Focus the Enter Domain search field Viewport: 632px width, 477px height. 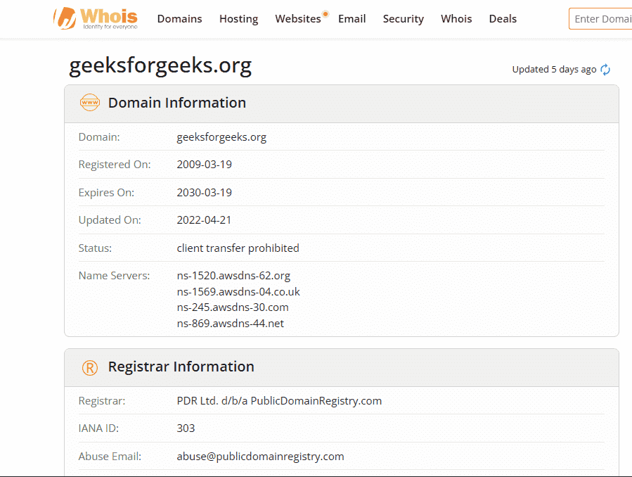[600, 19]
